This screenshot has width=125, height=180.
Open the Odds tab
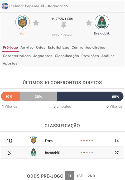point(41,47)
